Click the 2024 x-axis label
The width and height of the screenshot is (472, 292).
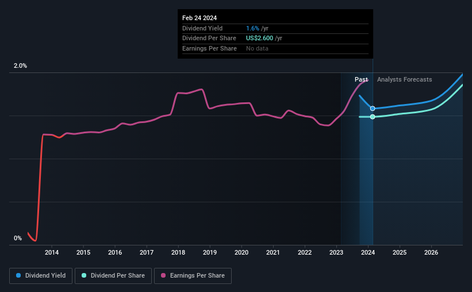[x=368, y=252]
